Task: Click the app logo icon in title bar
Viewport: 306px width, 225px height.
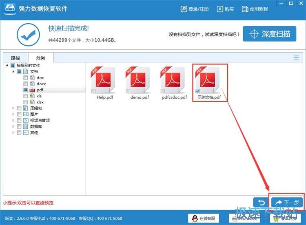Action: click(x=10, y=8)
